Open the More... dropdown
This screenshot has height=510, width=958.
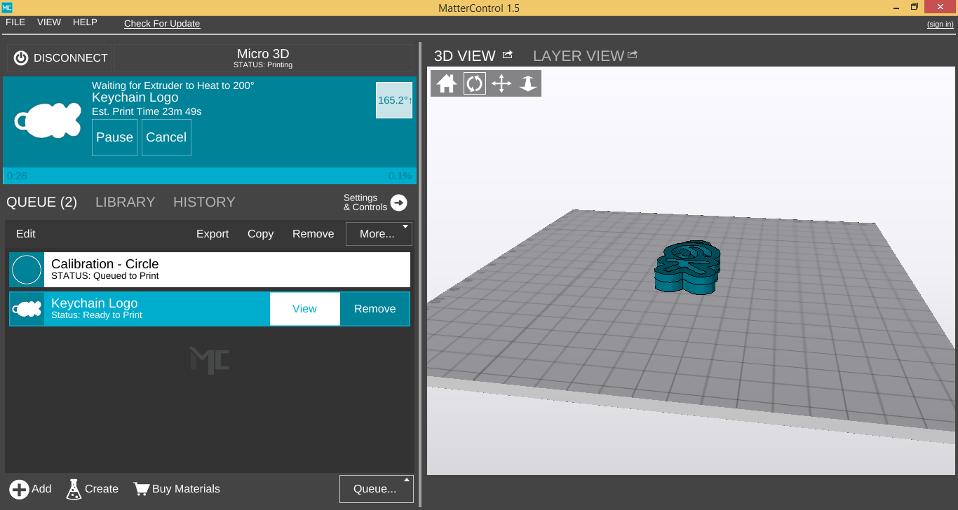379,234
